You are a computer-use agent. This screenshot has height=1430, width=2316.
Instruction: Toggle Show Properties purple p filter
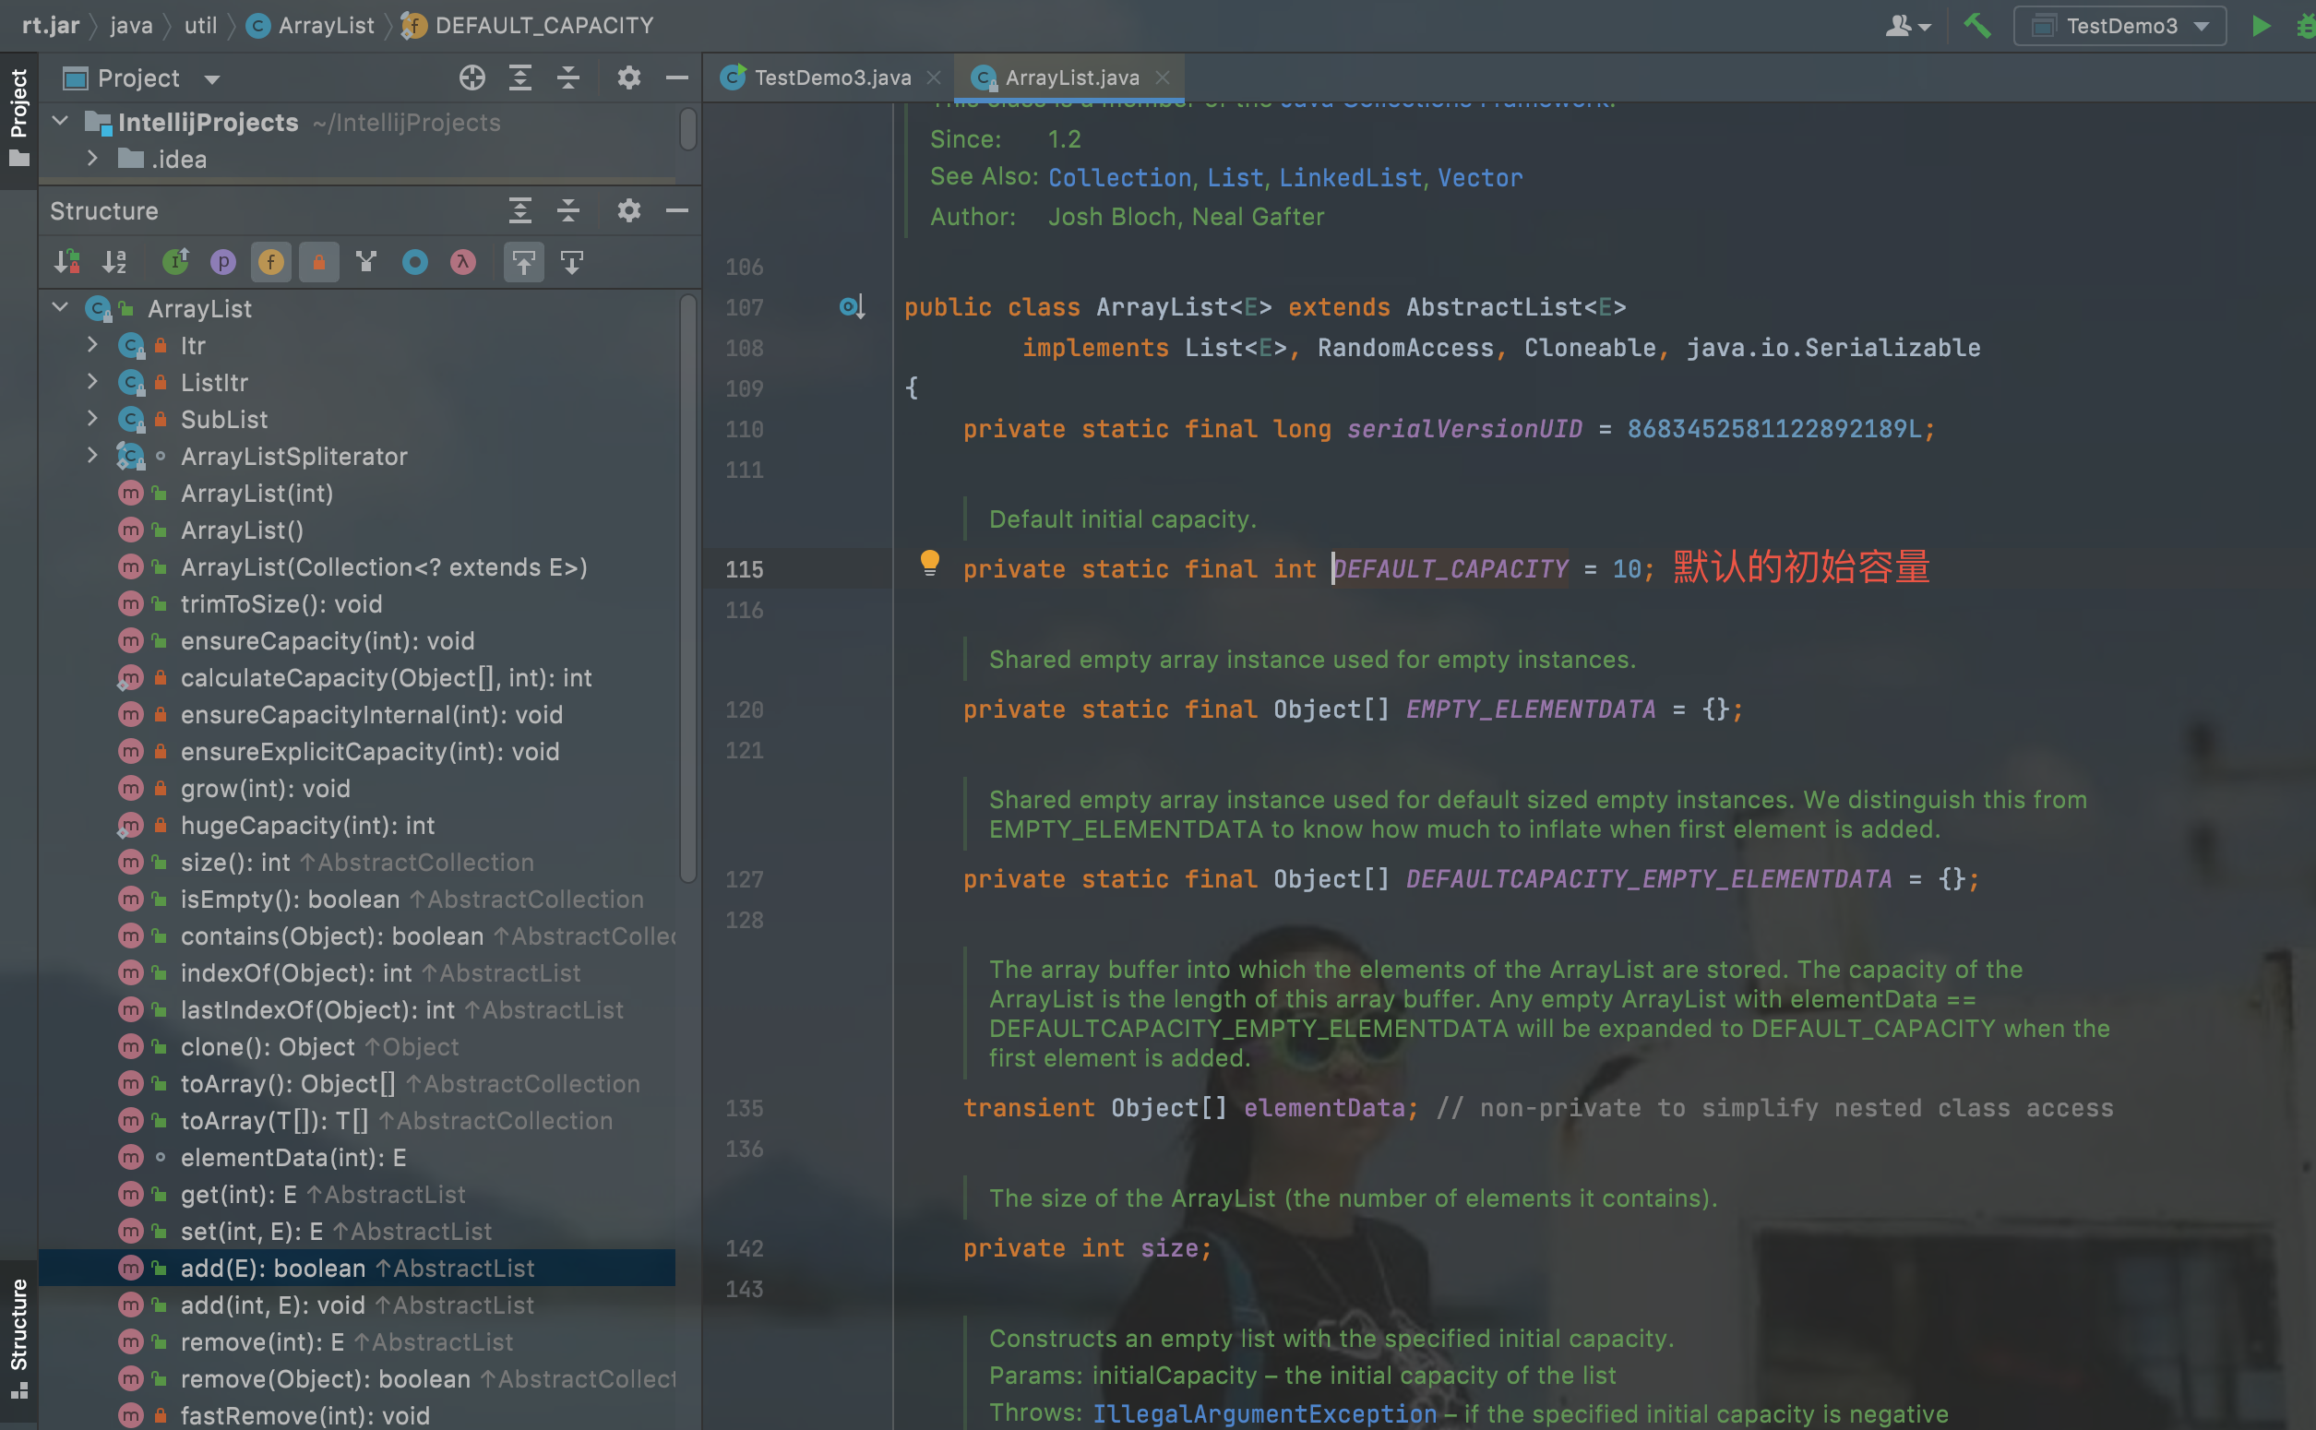[223, 262]
